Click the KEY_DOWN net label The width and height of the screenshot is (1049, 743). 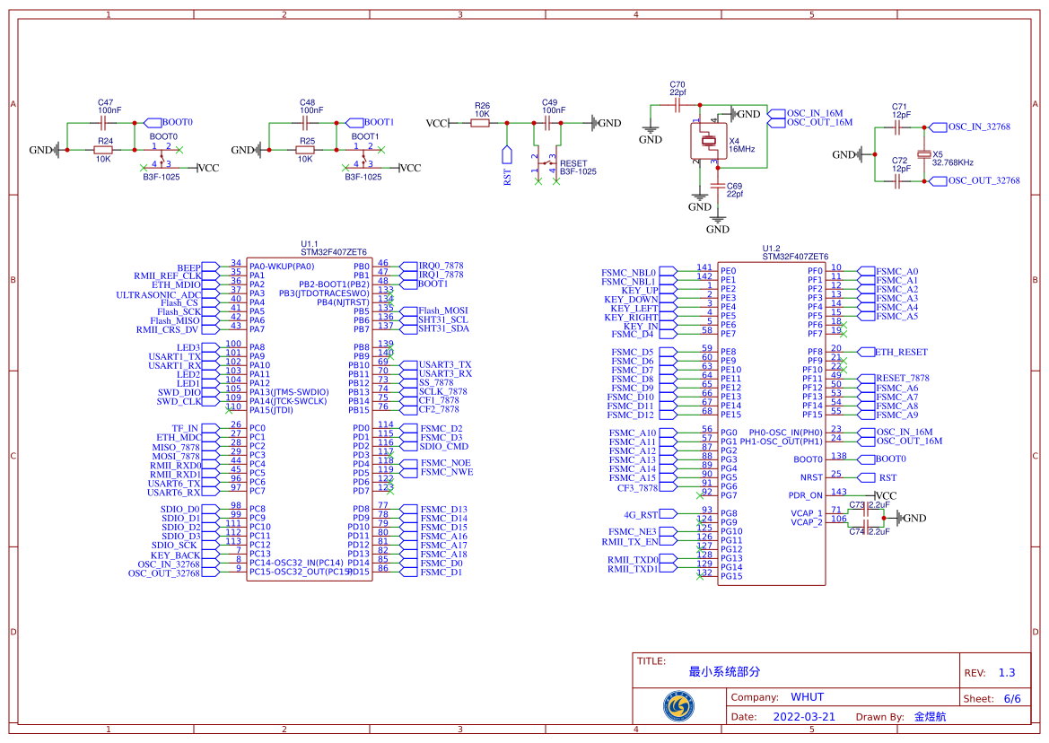[631, 300]
